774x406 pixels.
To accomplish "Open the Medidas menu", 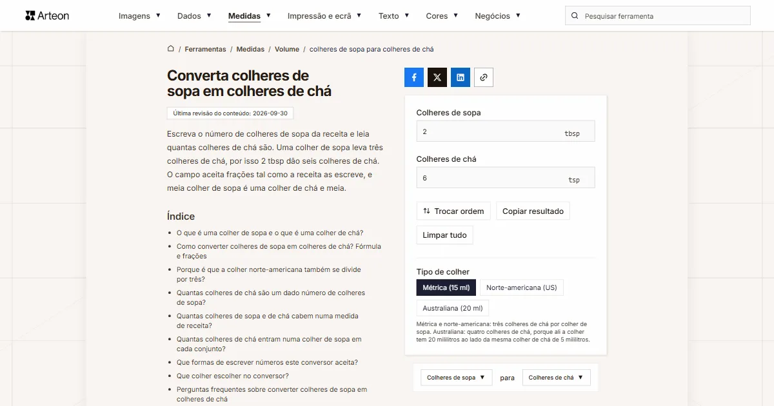I will tap(250, 16).
